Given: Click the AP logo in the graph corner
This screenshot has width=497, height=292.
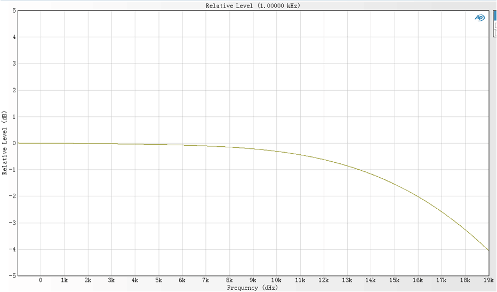Looking at the screenshot, I should pos(479,18).
